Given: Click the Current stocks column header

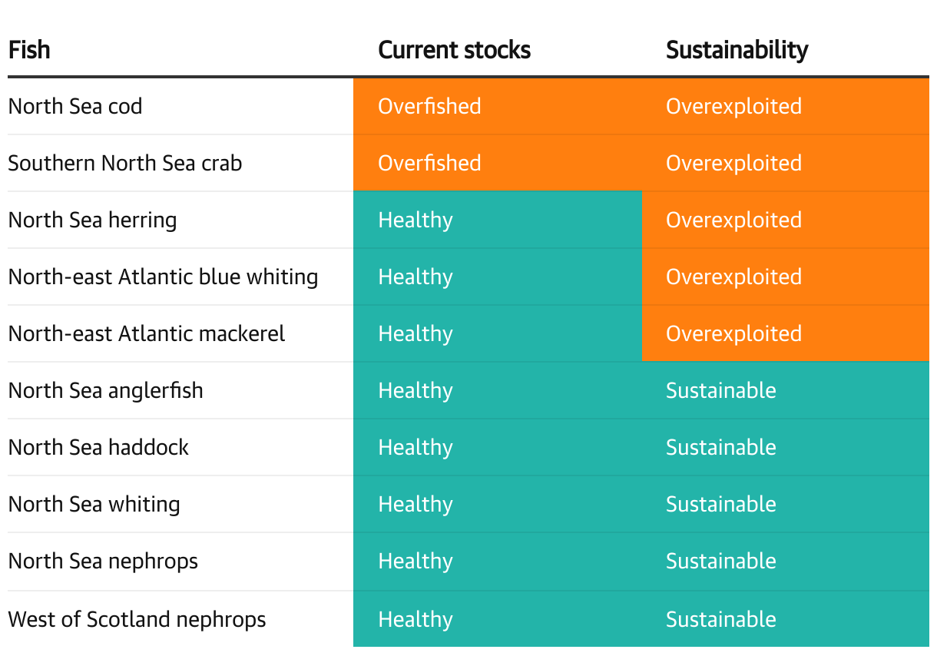Looking at the screenshot, I should (454, 50).
